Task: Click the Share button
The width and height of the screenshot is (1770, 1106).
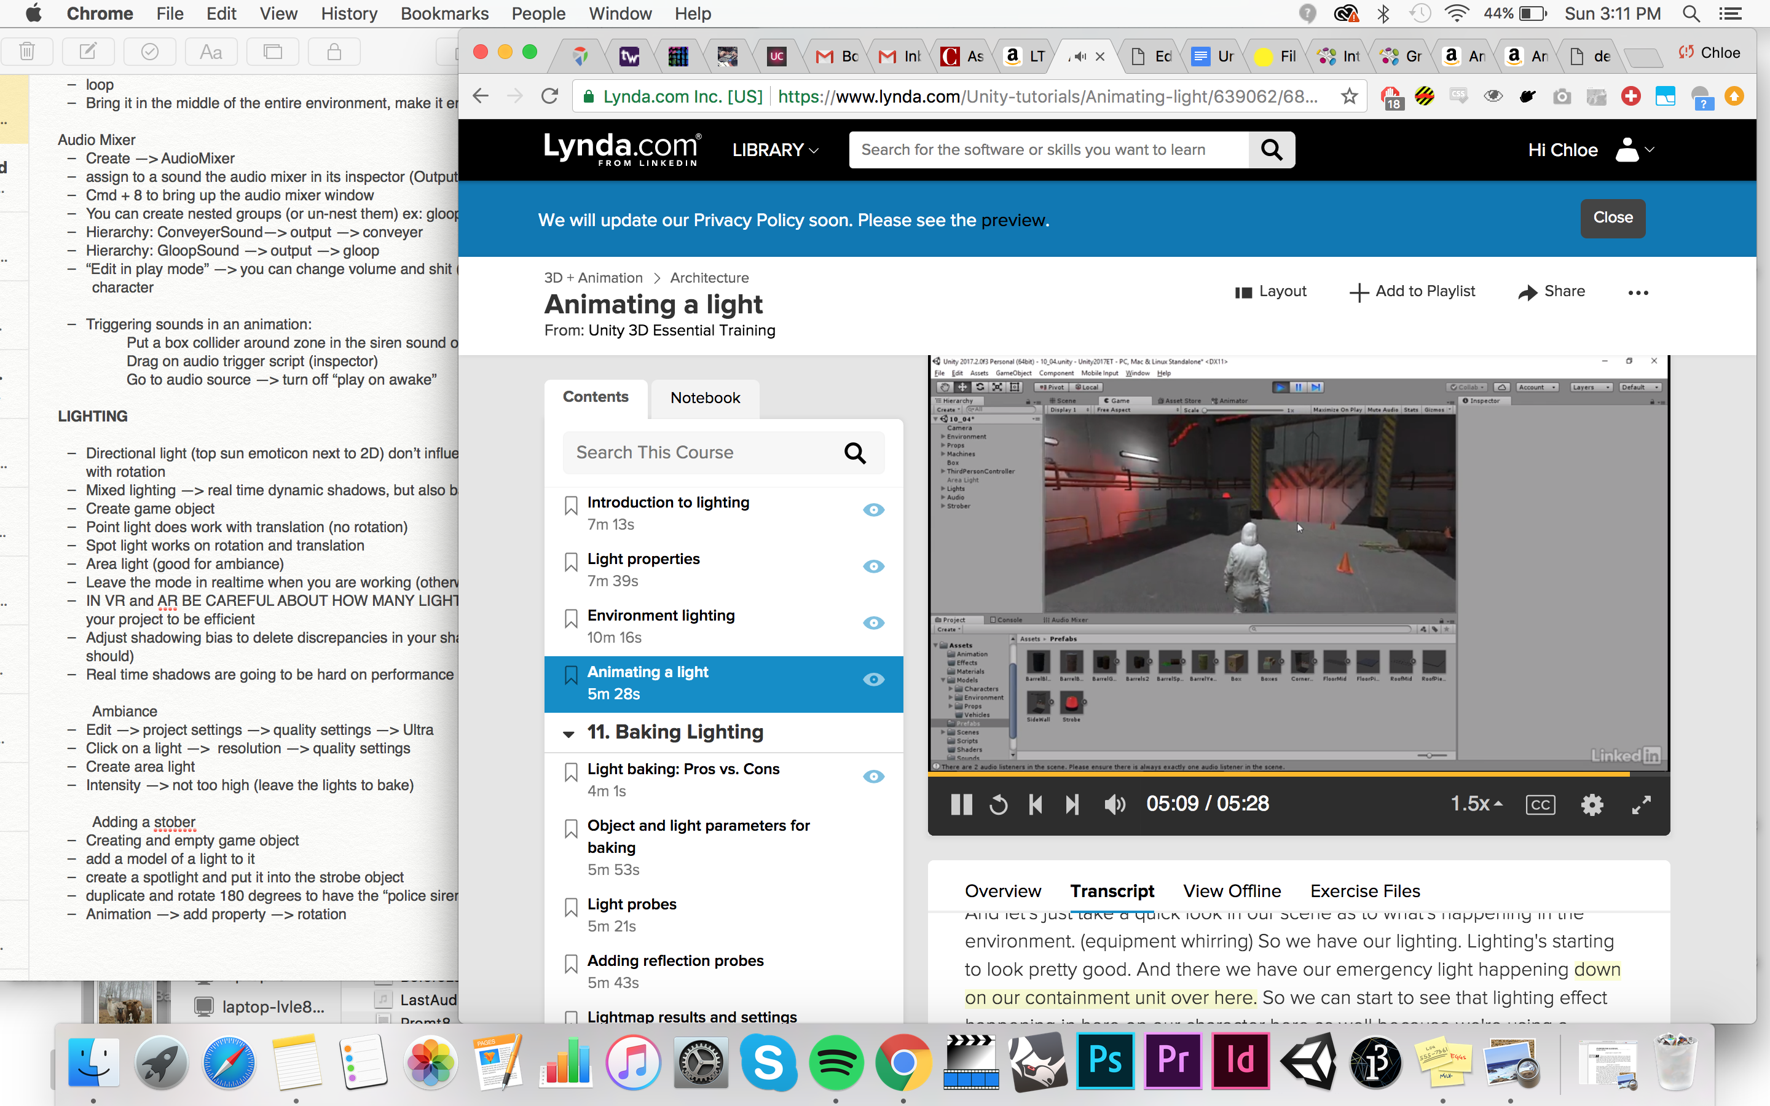Action: 1552,291
